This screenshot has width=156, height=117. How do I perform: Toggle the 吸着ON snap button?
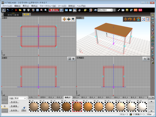54,10
